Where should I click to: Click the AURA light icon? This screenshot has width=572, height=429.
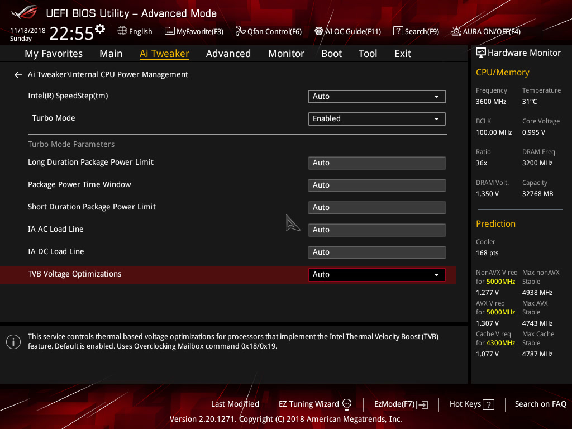point(456,31)
